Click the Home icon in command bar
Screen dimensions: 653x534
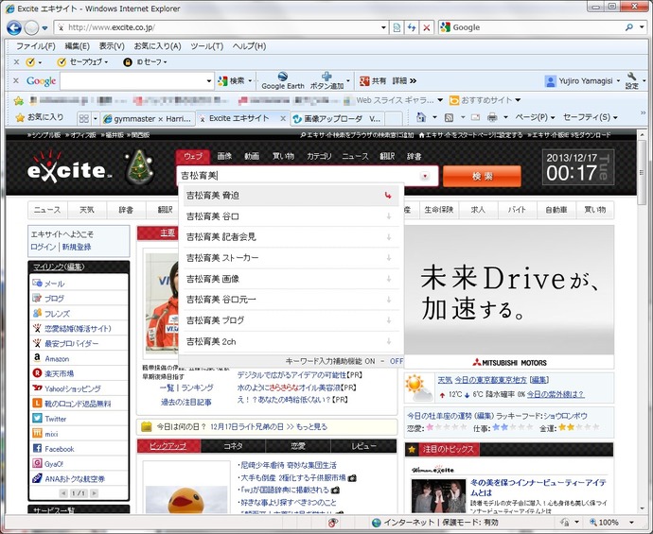(x=421, y=117)
